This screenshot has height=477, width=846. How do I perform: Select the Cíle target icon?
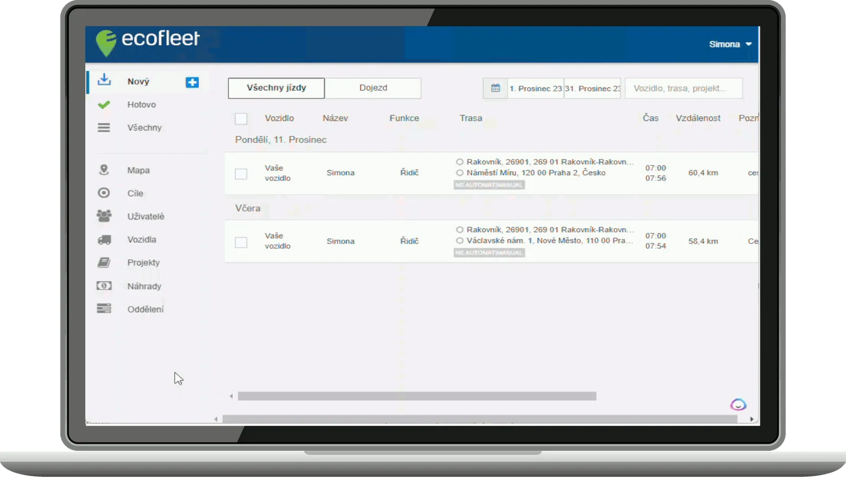pos(104,193)
